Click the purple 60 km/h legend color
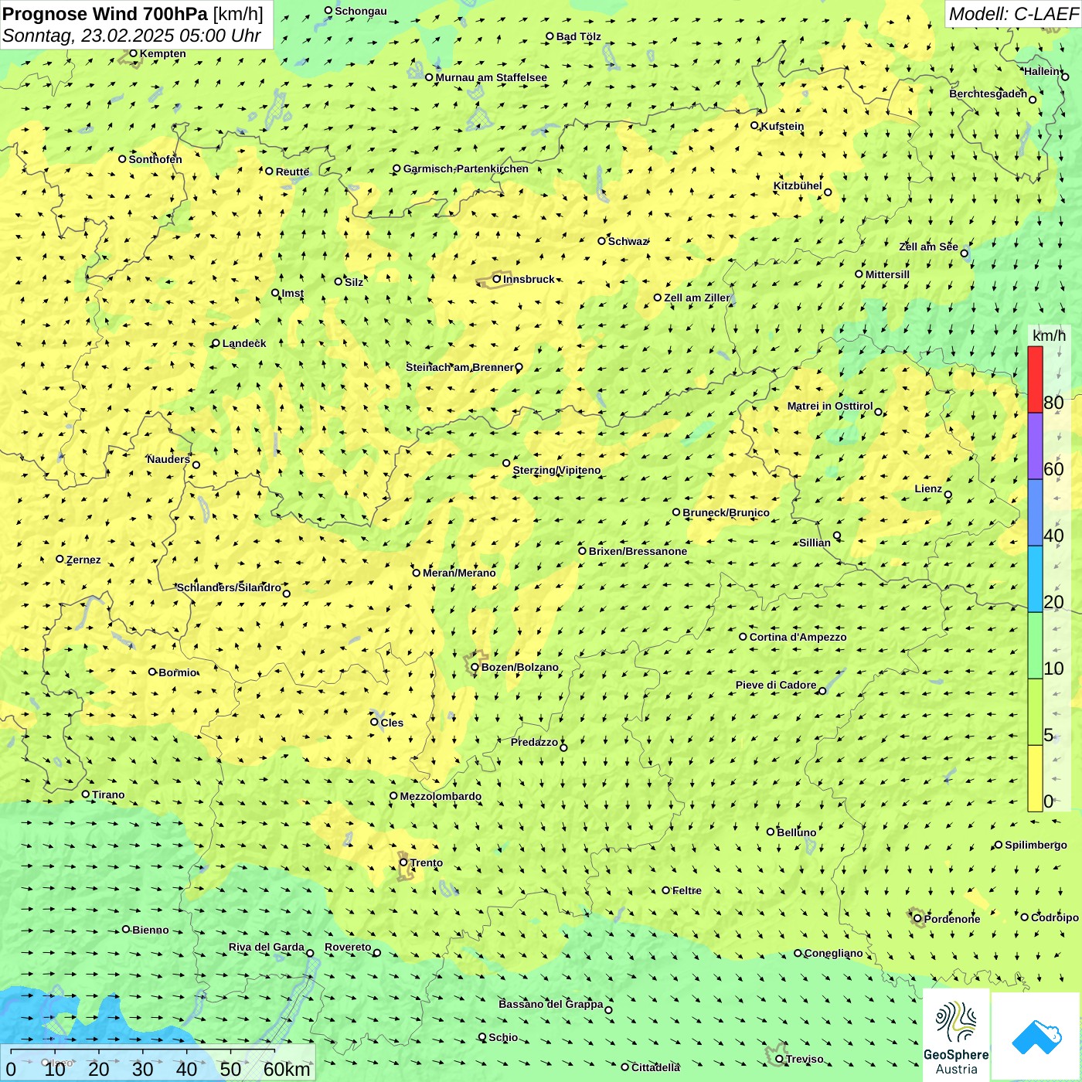The height and width of the screenshot is (1082, 1082). 1035,446
